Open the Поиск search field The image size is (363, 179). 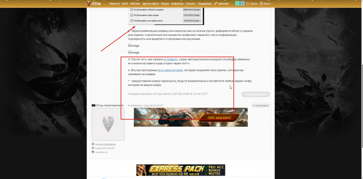pos(254,4)
